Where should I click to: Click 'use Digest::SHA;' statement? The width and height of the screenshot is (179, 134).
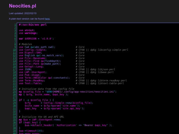pyautogui.click(x=30, y=53)
